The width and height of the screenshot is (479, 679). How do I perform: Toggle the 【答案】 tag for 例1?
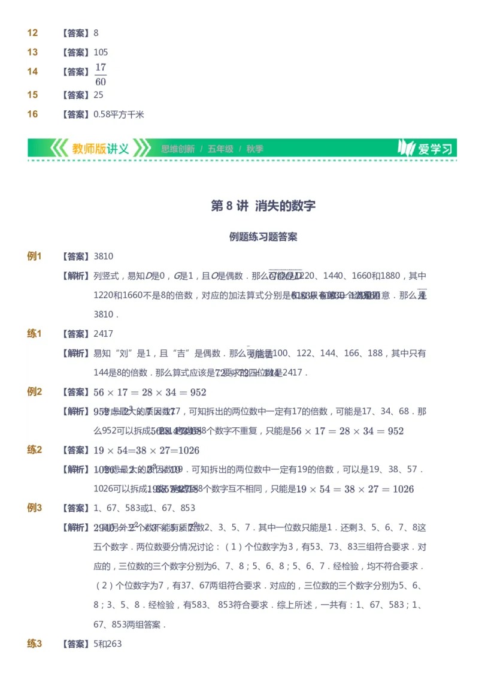74,256
